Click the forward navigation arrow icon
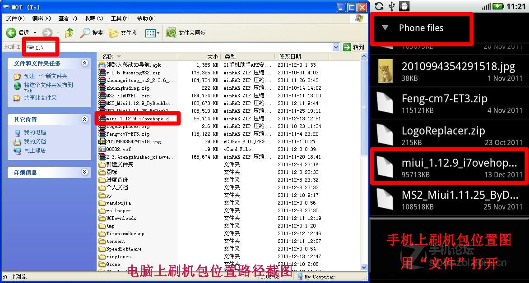The image size is (529, 283). tap(47, 33)
